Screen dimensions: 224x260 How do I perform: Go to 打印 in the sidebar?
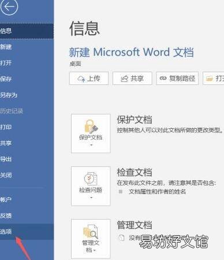(27, 127)
